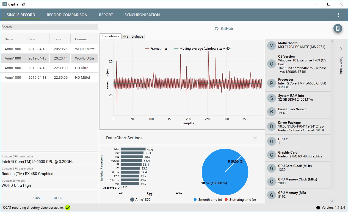This screenshot has height=212, width=348.
Task: Click the 32 GB DDR4 2400 MT/s text
Action: click(x=295, y=100)
